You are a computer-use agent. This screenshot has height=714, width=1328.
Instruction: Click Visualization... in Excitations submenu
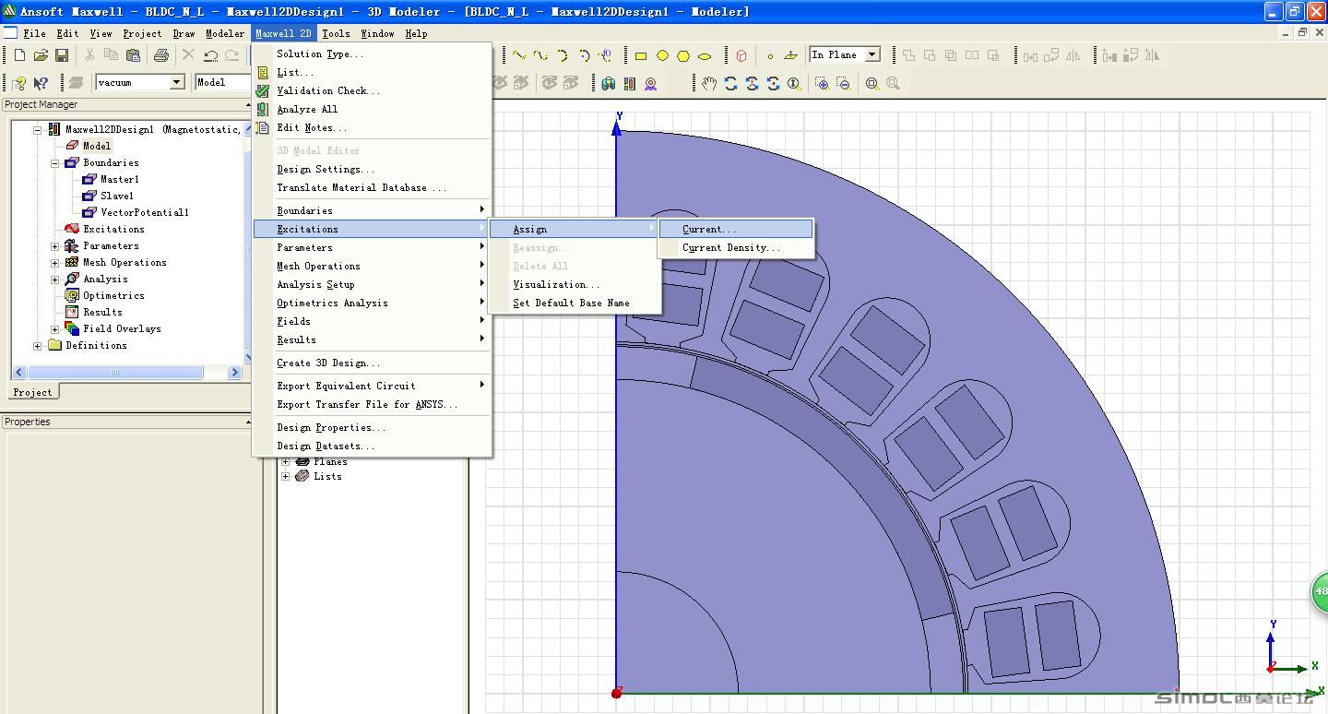pos(575,284)
